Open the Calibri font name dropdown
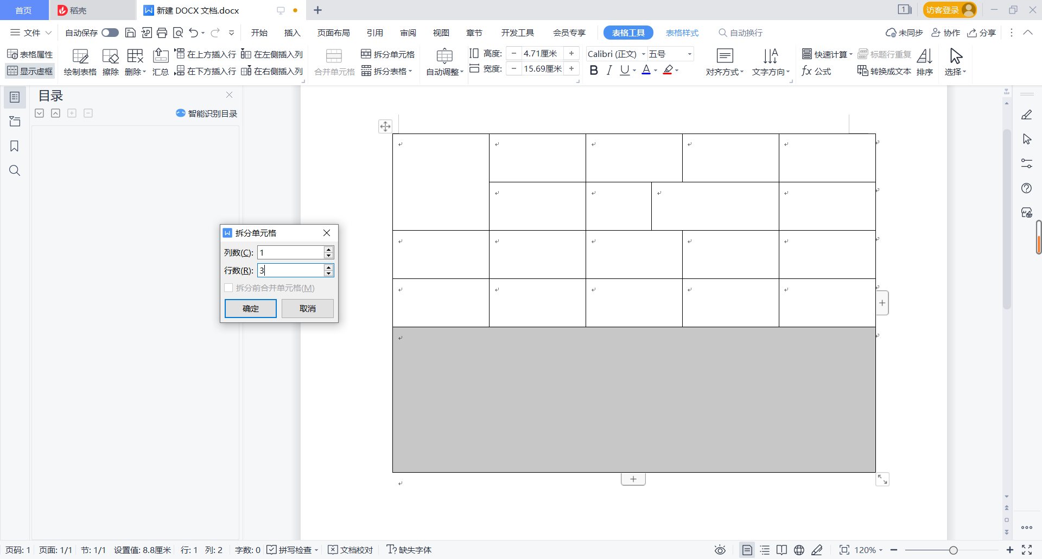The width and height of the screenshot is (1042, 559). (644, 54)
